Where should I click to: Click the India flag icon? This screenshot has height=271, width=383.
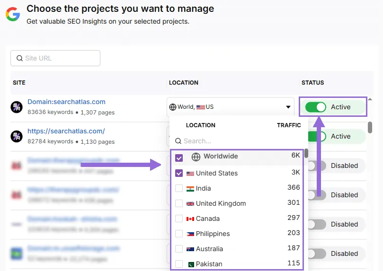(190, 189)
